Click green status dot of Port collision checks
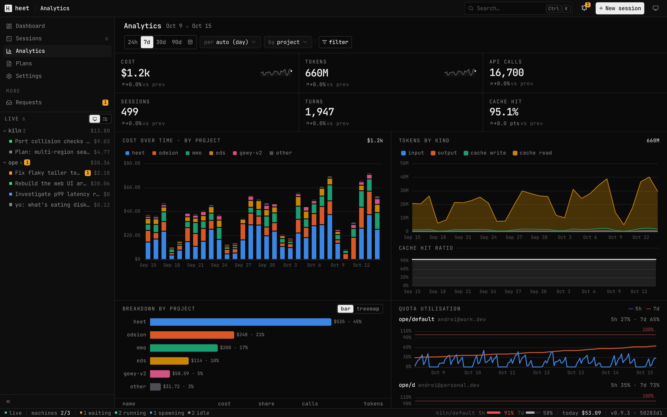Viewport: 667px width, 417px height. pos(11,141)
